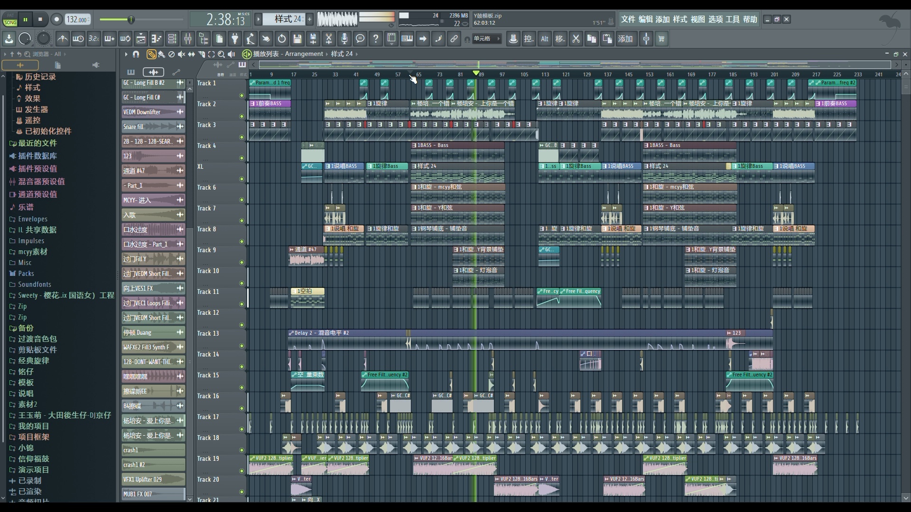The width and height of the screenshot is (911, 512).
Task: Click the Alt toolbar button
Action: coord(545,39)
